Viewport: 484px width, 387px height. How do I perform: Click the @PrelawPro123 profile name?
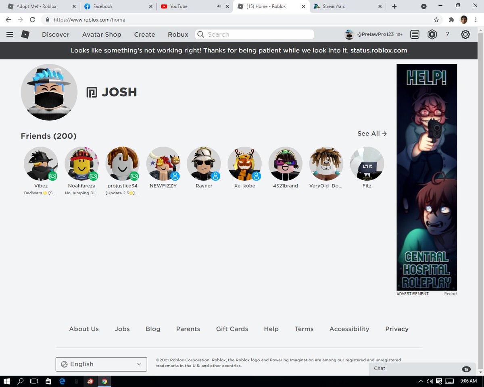(x=375, y=35)
